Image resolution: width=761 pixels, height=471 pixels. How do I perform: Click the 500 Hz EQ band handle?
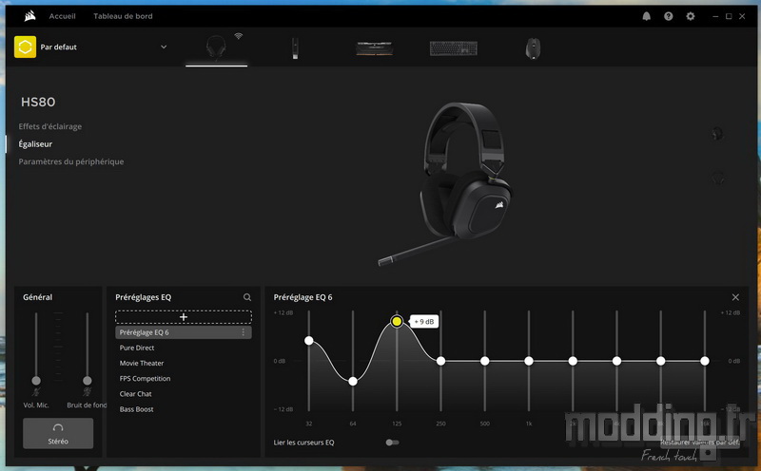(484, 361)
